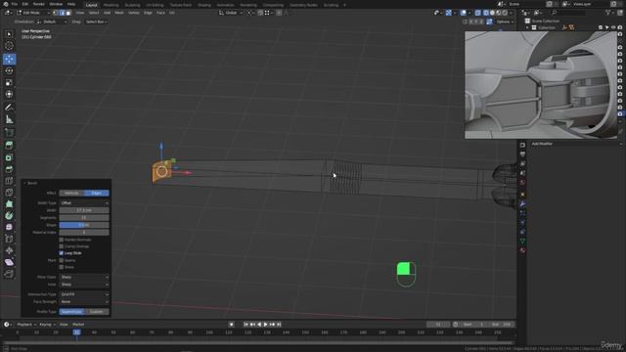Select the Loop Cut tool

coord(9,181)
